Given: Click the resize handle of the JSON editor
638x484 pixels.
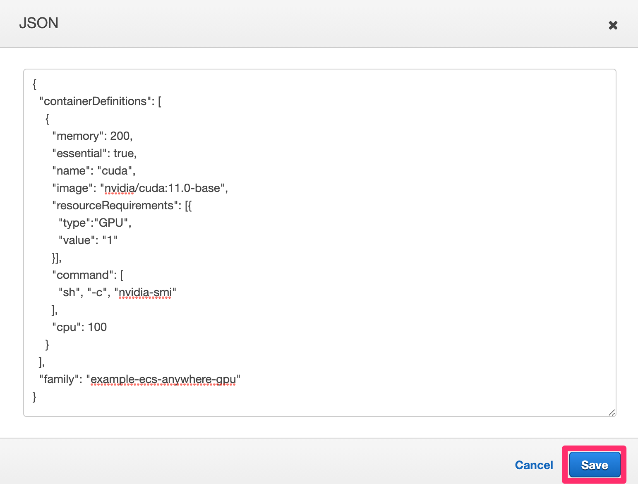Looking at the screenshot, I should click(x=612, y=412).
